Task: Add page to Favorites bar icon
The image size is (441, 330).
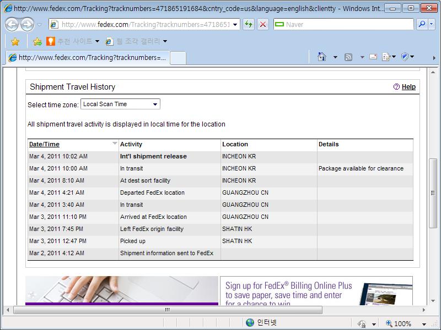Action: (x=37, y=42)
